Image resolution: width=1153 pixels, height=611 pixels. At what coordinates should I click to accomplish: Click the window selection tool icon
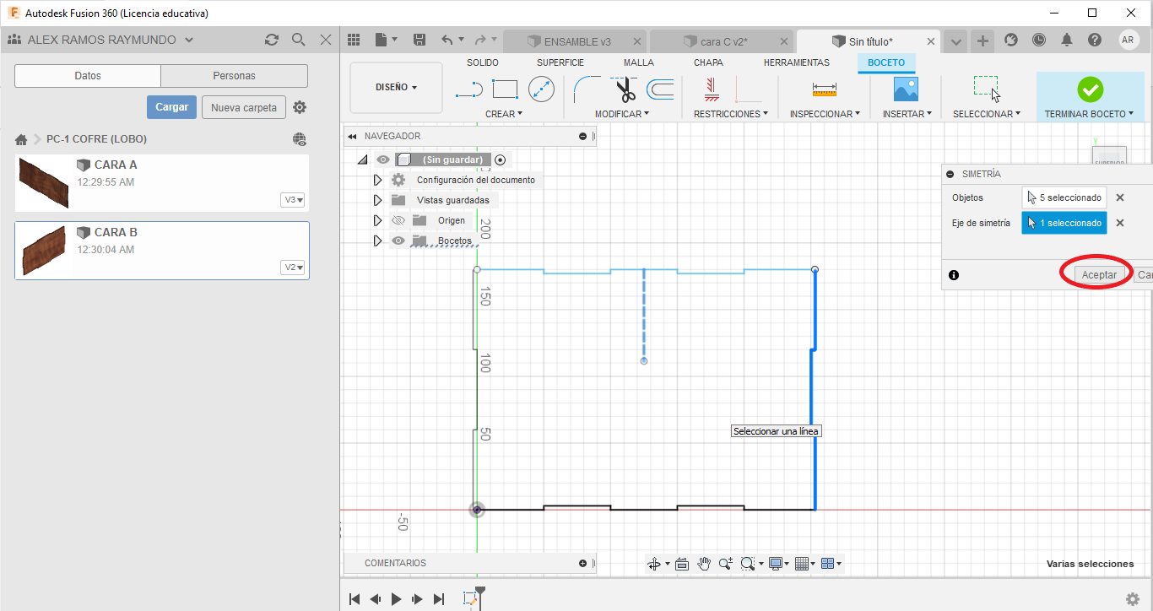point(987,89)
